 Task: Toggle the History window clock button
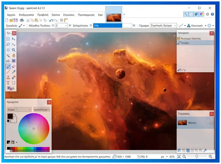(191, 14)
